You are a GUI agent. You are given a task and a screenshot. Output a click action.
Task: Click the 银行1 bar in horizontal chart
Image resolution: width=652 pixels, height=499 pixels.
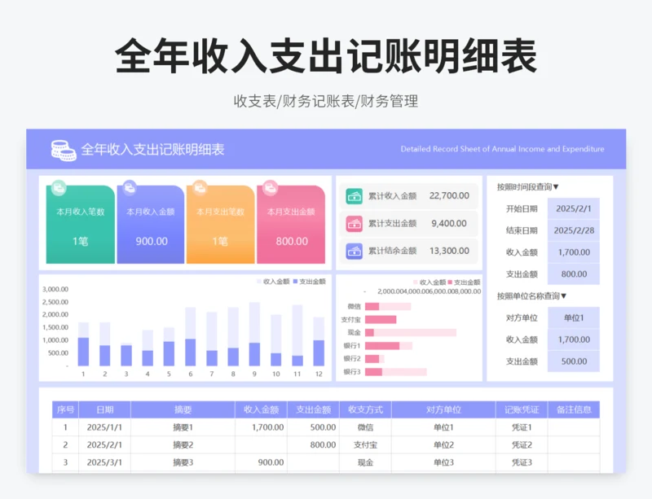pyautogui.click(x=389, y=346)
